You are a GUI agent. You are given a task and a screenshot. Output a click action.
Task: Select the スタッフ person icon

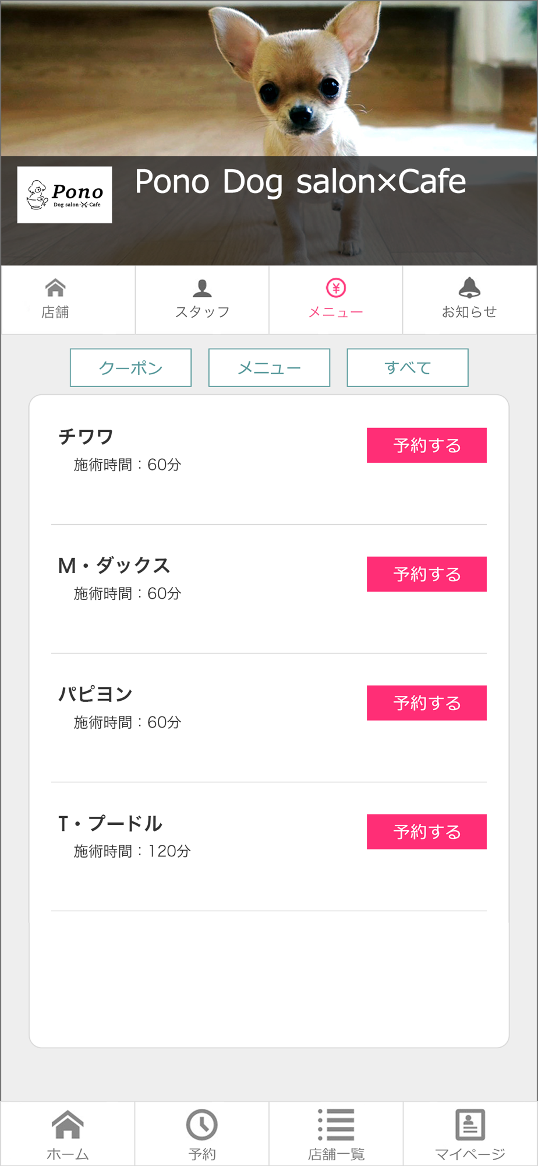(x=202, y=288)
